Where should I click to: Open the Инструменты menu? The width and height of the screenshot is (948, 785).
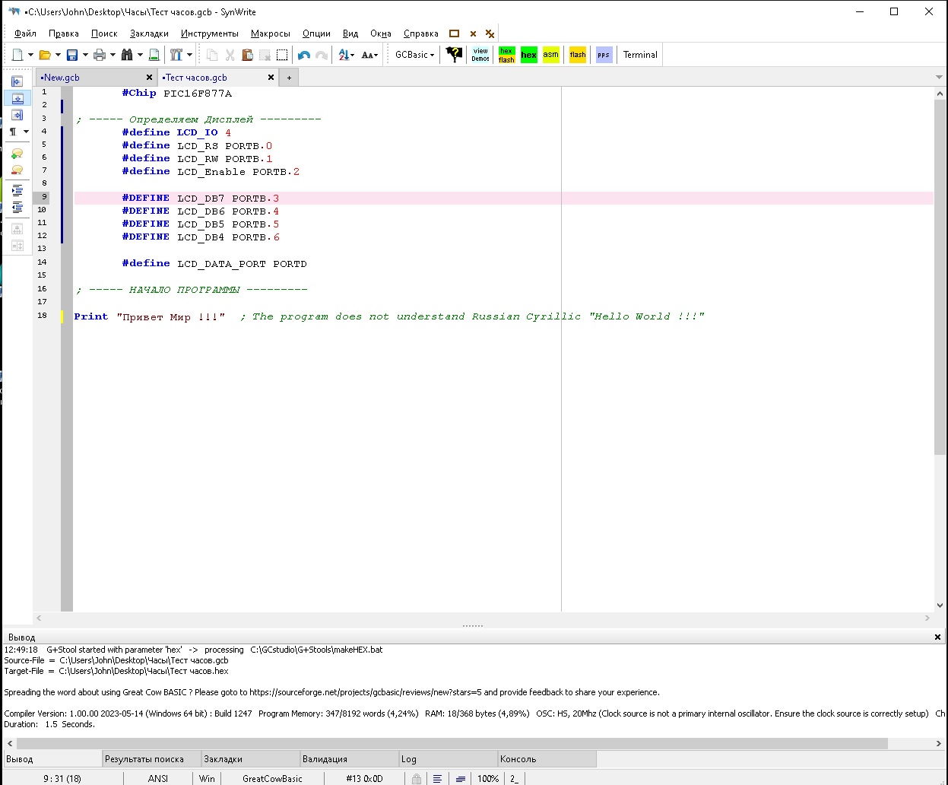[209, 33]
